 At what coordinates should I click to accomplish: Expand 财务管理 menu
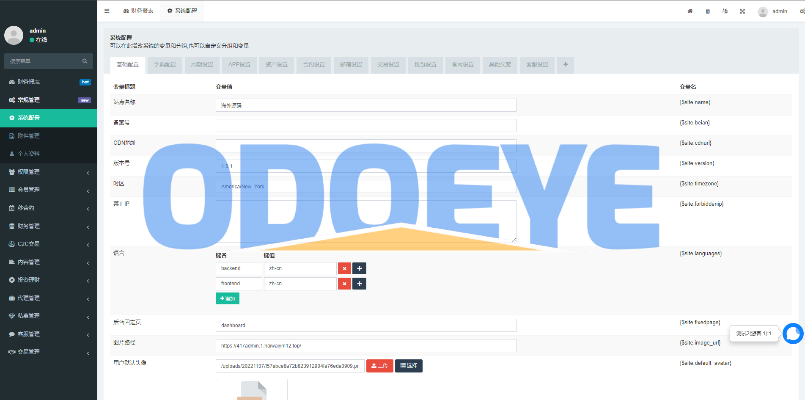pyautogui.click(x=49, y=226)
